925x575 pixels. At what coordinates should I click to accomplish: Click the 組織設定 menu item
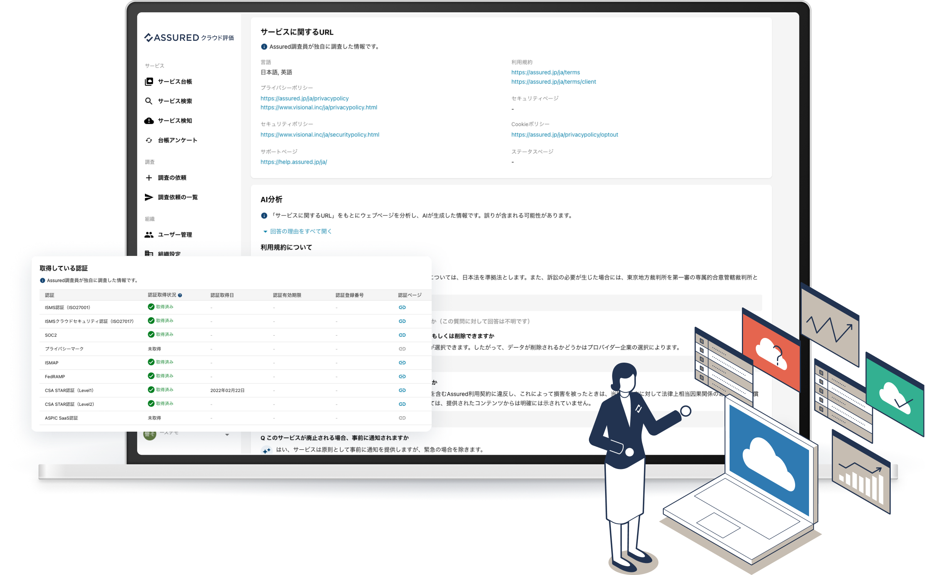point(169,253)
